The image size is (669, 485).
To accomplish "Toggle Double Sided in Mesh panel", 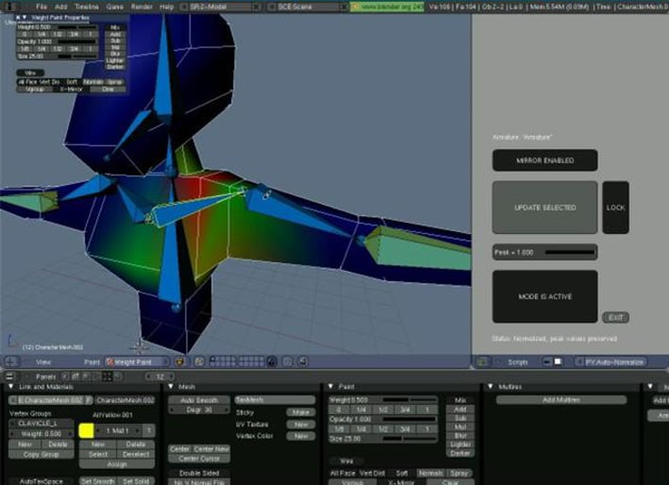I will click(199, 473).
